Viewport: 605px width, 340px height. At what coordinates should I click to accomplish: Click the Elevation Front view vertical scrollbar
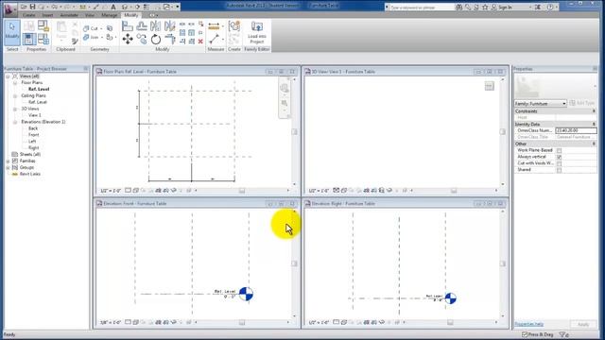click(x=294, y=263)
